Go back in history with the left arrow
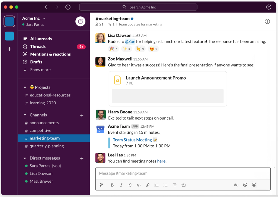The image size is (278, 197). [x=46, y=7]
